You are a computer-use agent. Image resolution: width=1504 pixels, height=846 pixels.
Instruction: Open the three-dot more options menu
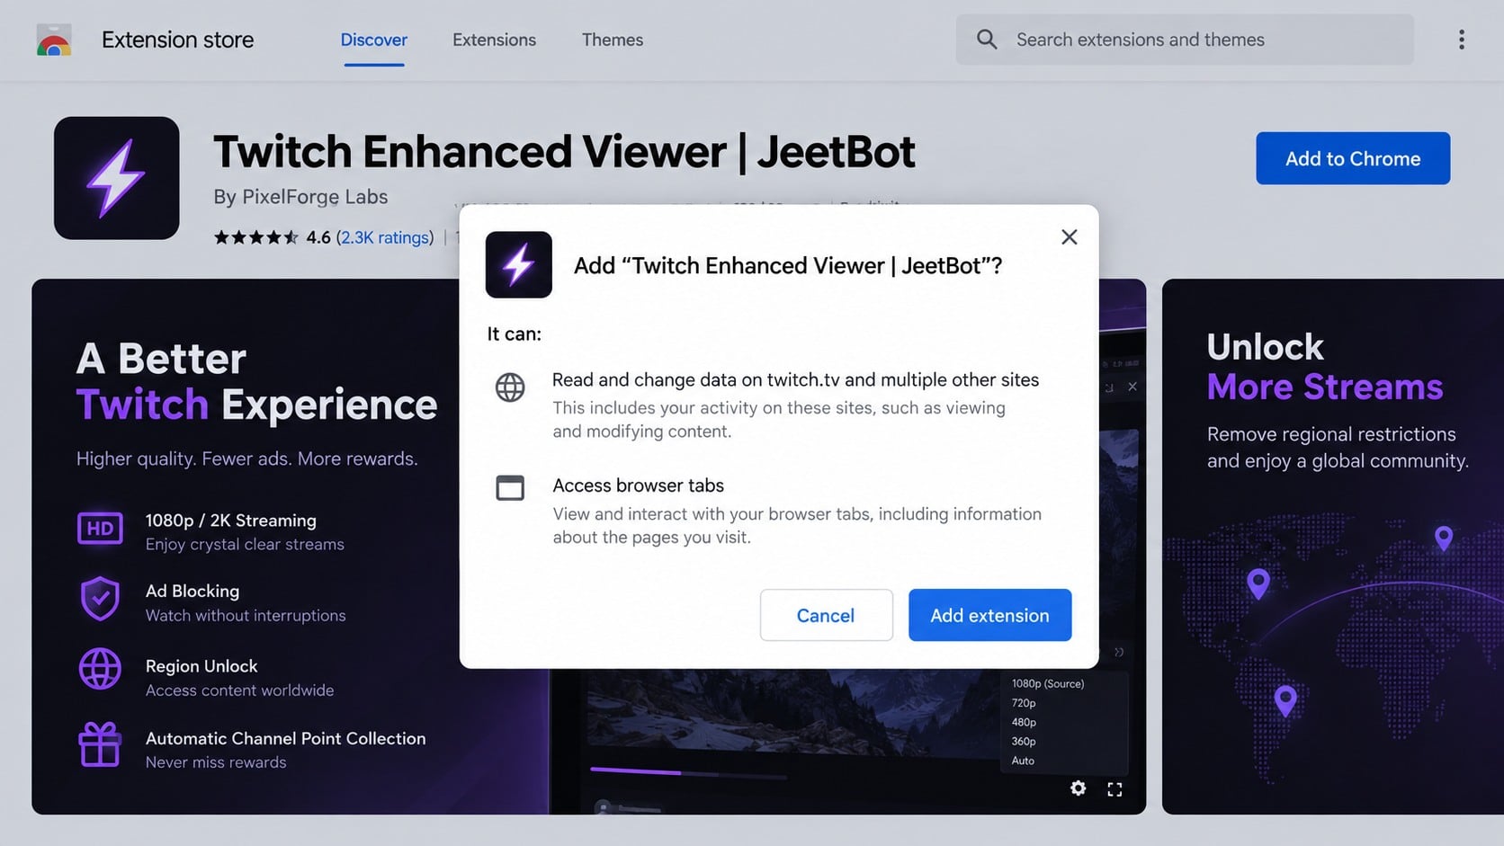coord(1461,40)
